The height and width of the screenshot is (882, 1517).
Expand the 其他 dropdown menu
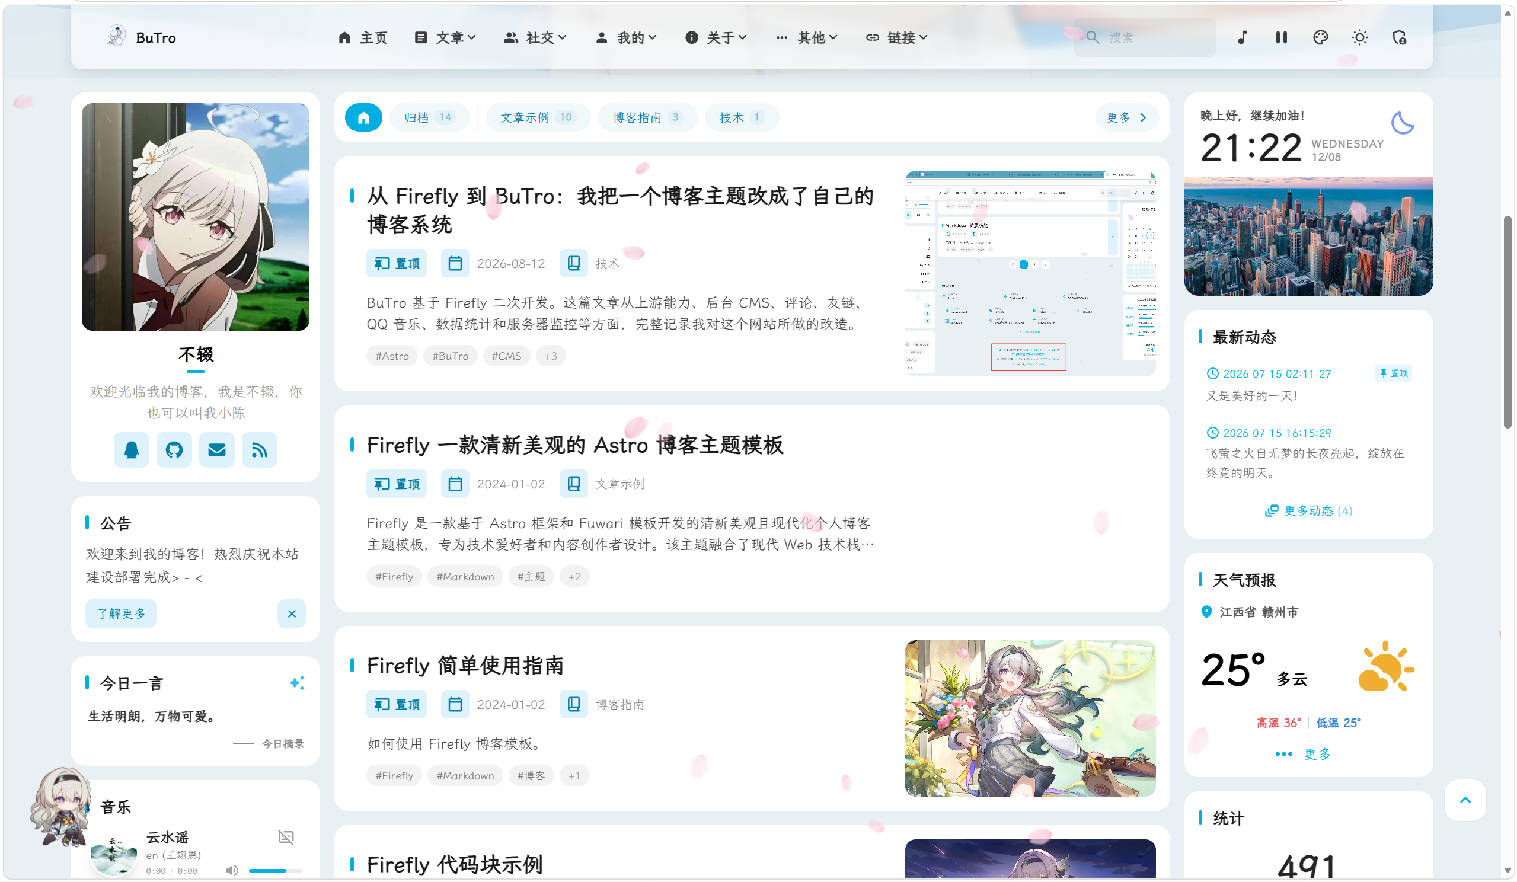807,37
